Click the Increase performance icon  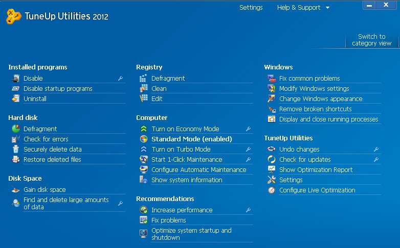point(144,210)
